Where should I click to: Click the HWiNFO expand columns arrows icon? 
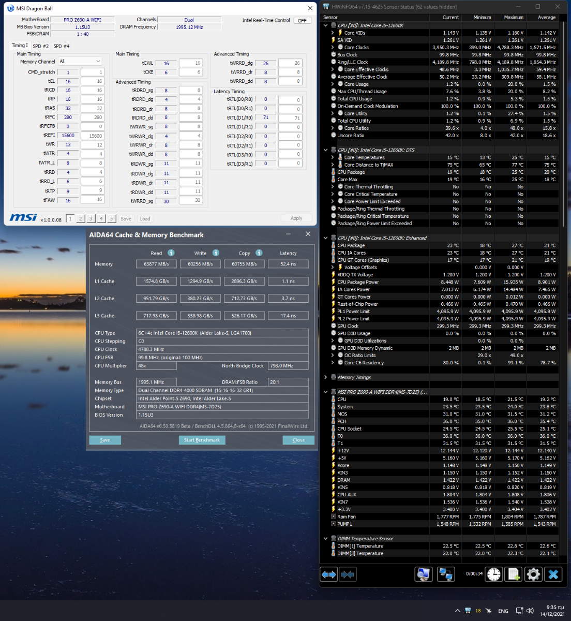coord(329,574)
